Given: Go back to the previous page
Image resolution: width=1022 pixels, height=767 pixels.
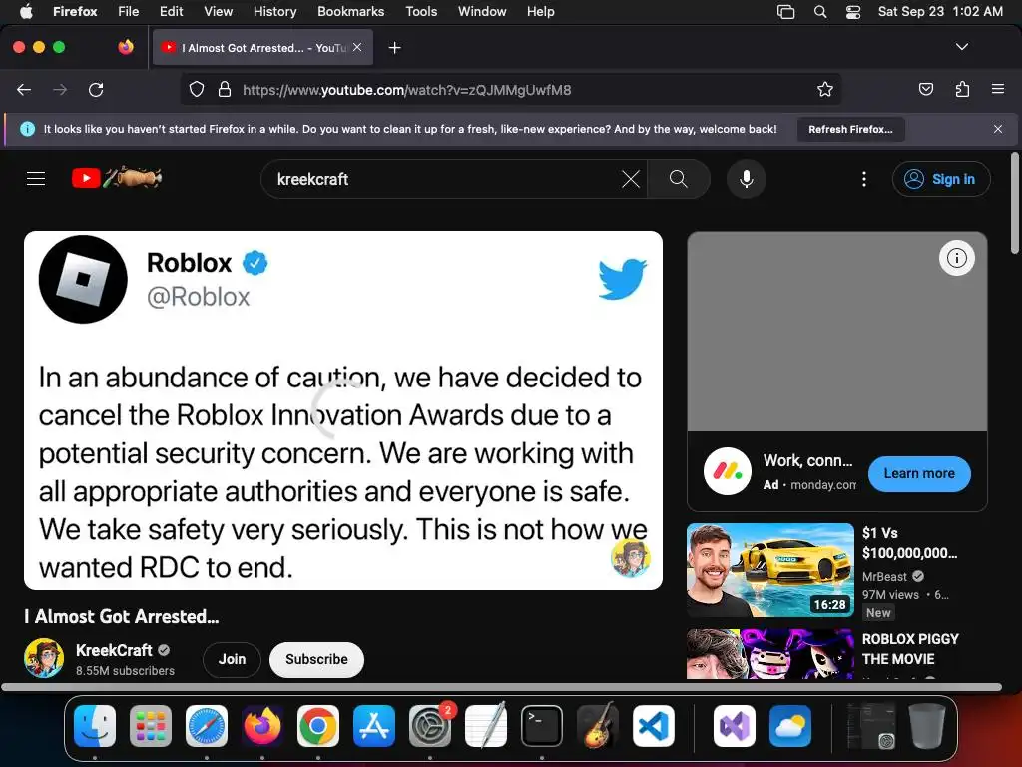Looking at the screenshot, I should (24, 89).
